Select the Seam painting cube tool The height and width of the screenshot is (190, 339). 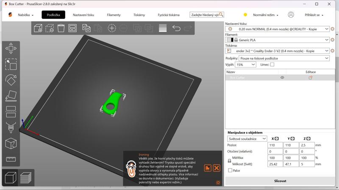click(11, 144)
